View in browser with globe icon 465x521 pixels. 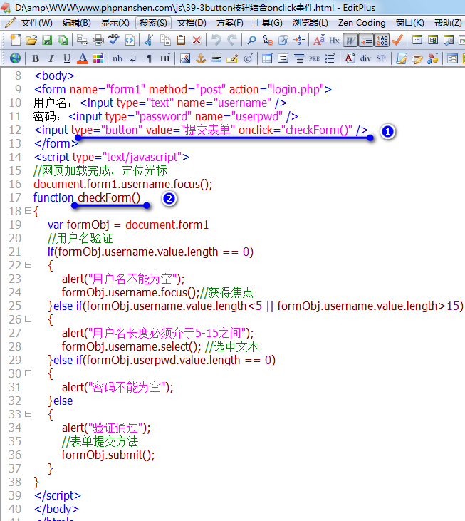click(15, 58)
